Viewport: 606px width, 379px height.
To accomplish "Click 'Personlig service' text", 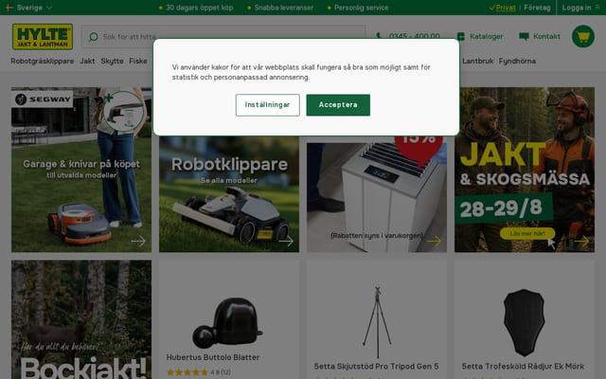I will pos(361,8).
